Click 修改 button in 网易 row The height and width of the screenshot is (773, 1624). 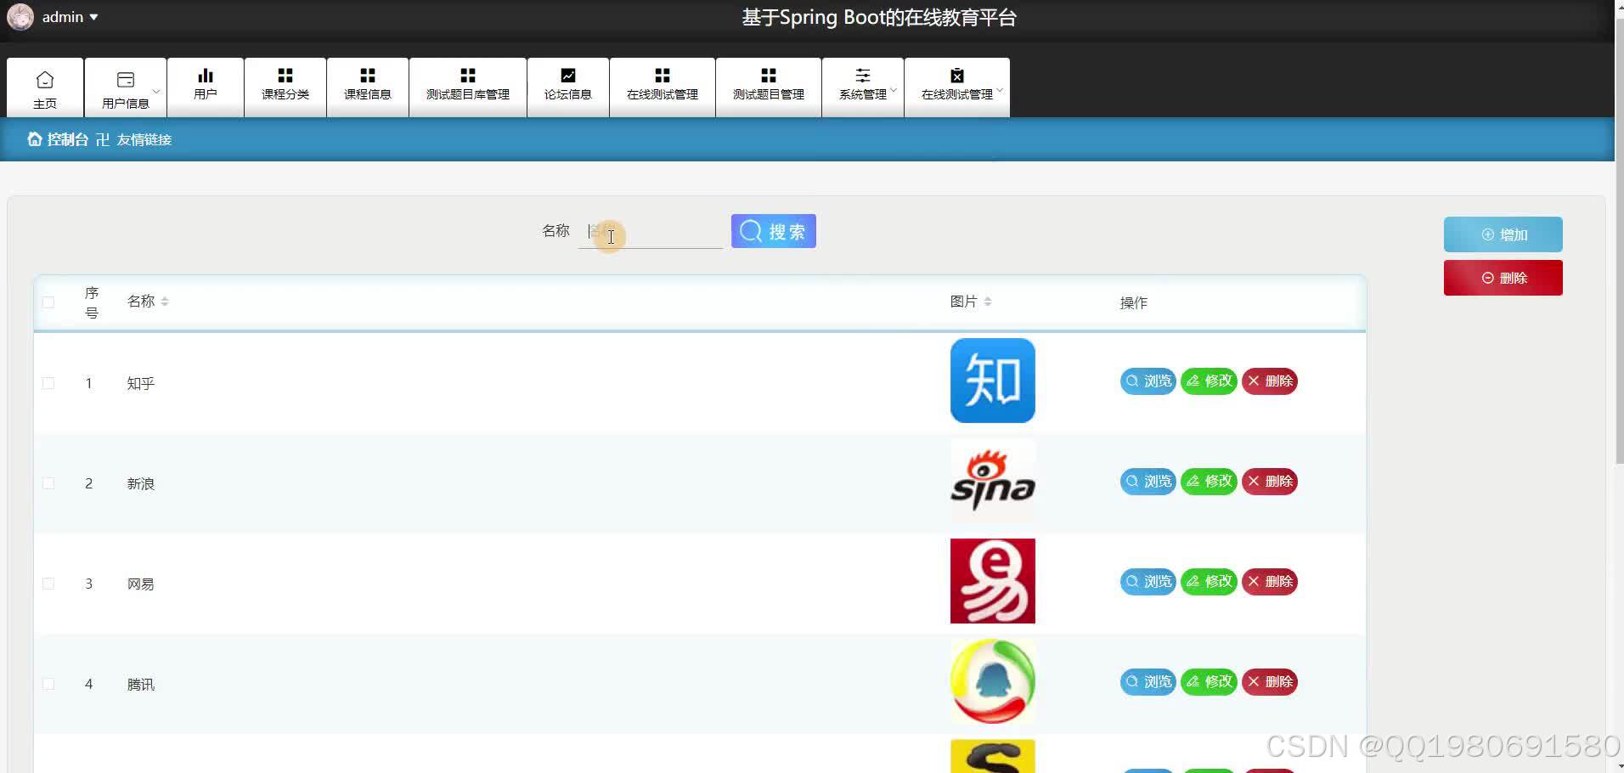1210,581
